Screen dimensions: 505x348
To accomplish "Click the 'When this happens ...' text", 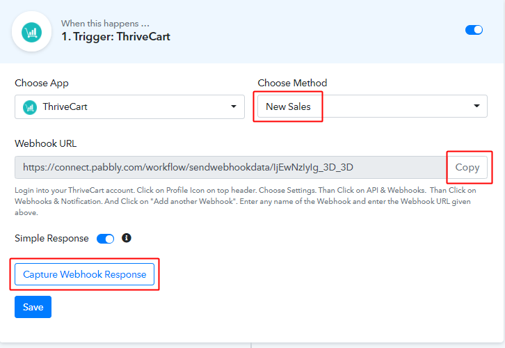I will (105, 23).
